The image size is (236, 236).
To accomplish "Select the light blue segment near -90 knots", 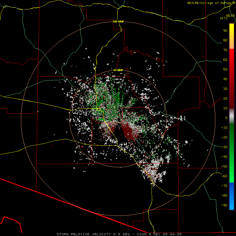I will 232,205.
